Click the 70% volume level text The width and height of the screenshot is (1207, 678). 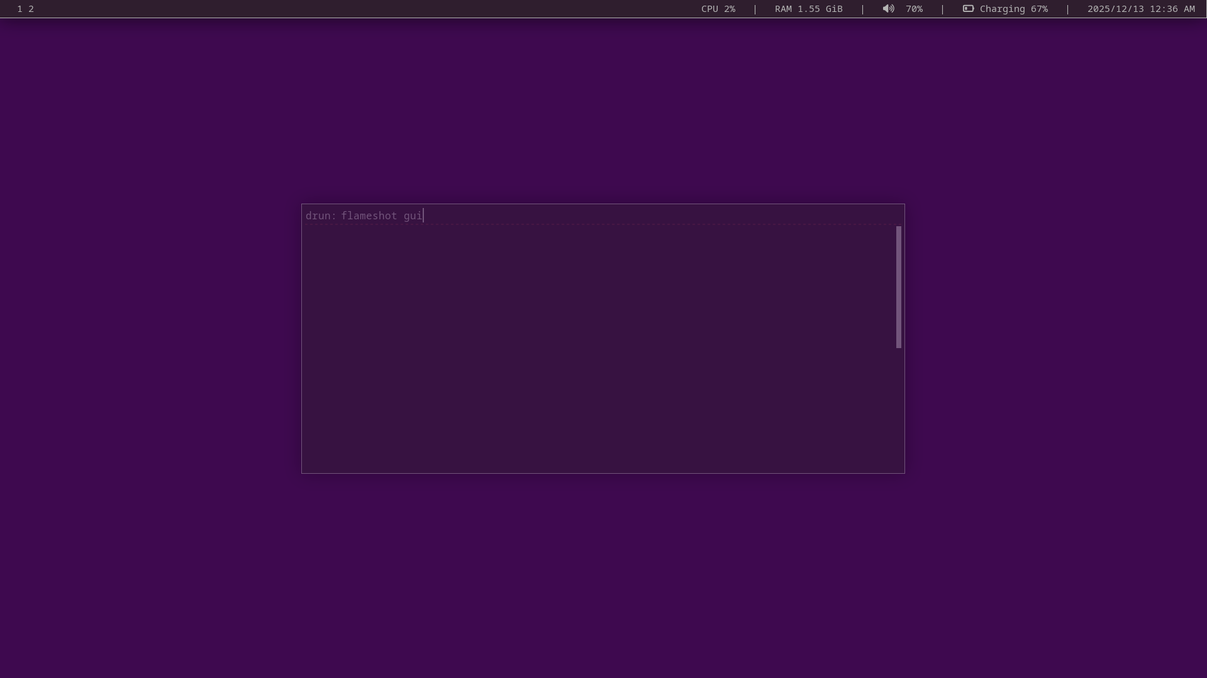914,9
